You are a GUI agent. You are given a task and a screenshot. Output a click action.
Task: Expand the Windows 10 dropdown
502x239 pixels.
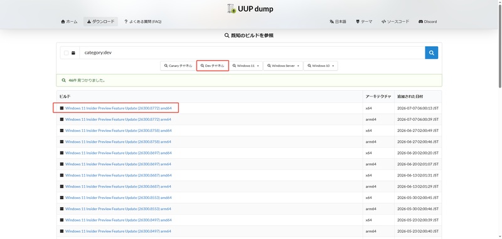321,66
